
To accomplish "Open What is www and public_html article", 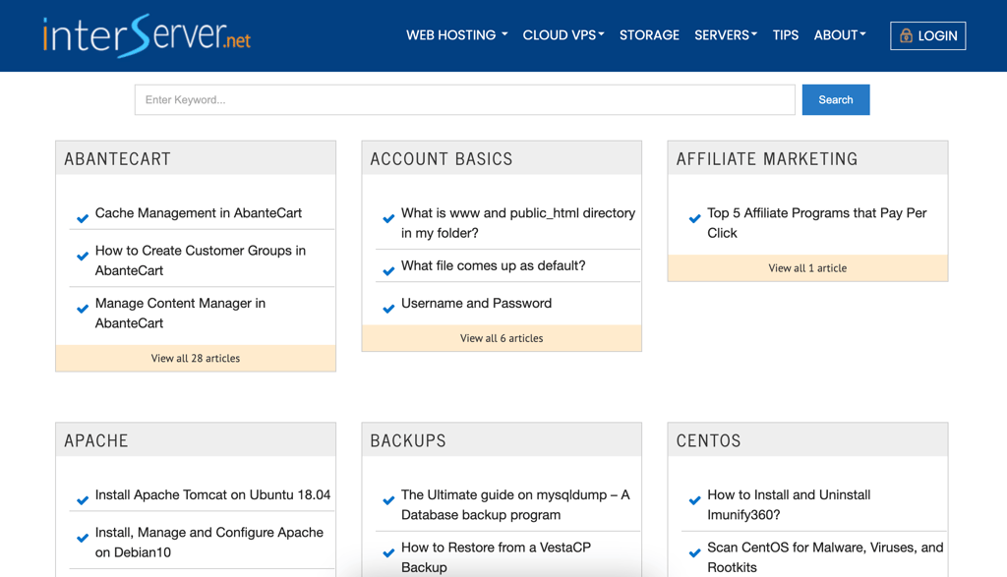I will pos(518,223).
